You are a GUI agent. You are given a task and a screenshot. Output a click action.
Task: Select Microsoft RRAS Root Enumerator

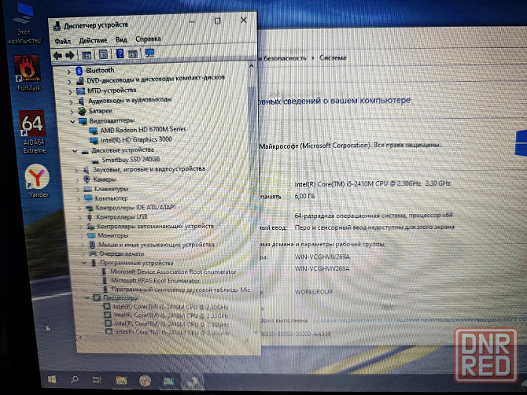click(156, 280)
